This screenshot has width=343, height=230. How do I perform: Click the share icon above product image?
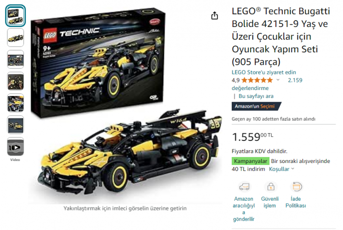click(215, 16)
